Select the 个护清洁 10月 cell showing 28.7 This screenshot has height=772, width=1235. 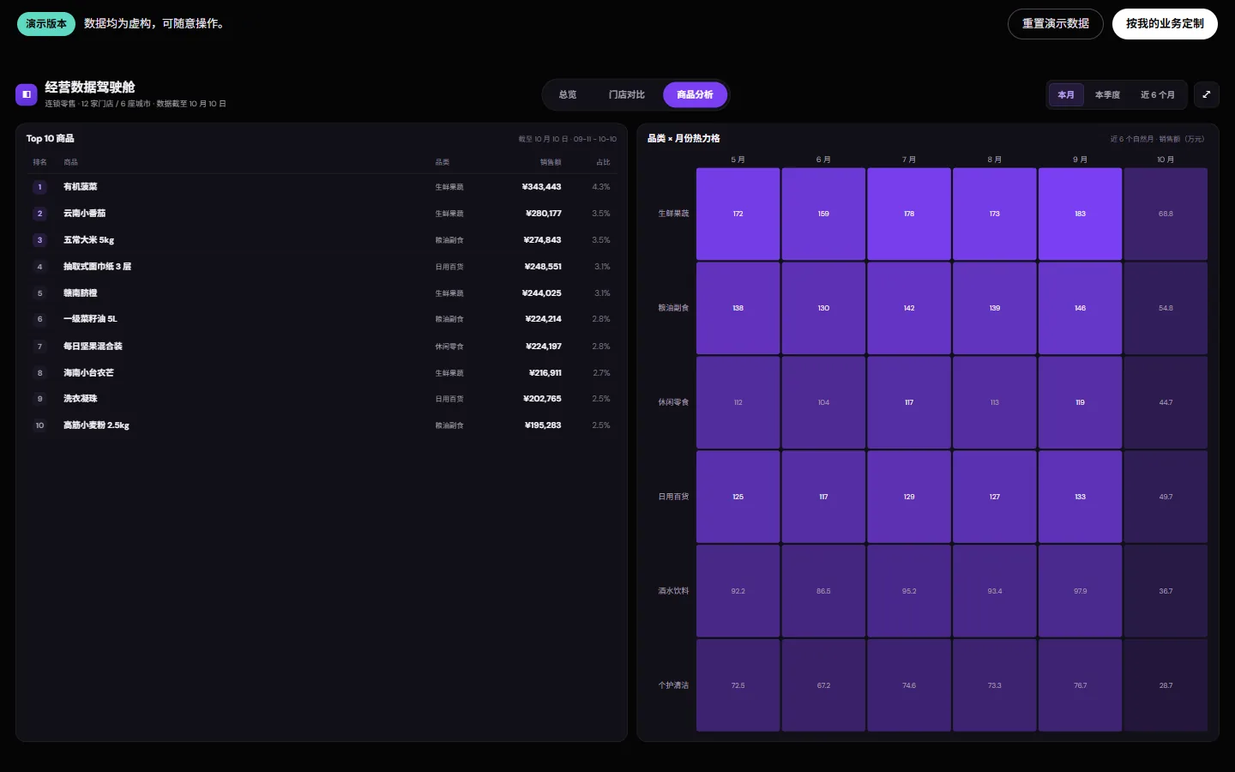coord(1166,685)
